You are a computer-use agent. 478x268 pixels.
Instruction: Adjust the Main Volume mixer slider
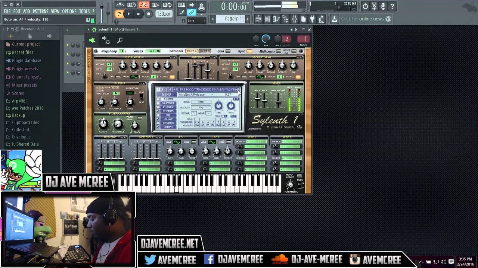tap(278, 100)
